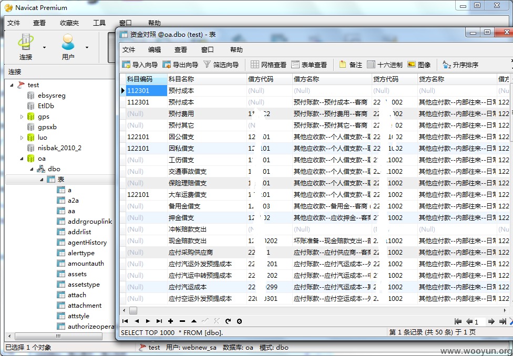Viewport: 513px width, 356px height.
Task: Go to first page arrow icon
Action: click(458, 322)
